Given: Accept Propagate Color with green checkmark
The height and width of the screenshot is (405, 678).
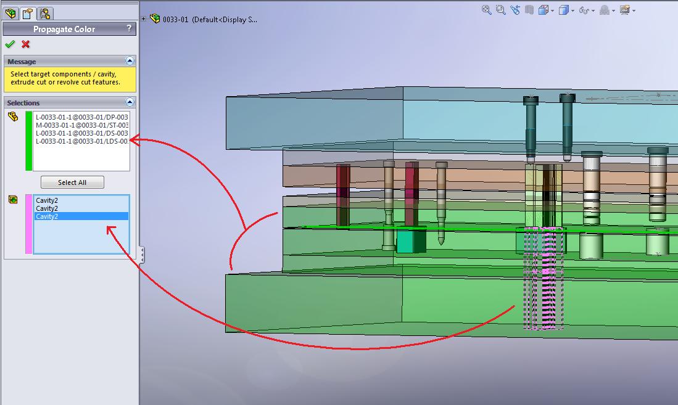Looking at the screenshot, I should click(9, 44).
